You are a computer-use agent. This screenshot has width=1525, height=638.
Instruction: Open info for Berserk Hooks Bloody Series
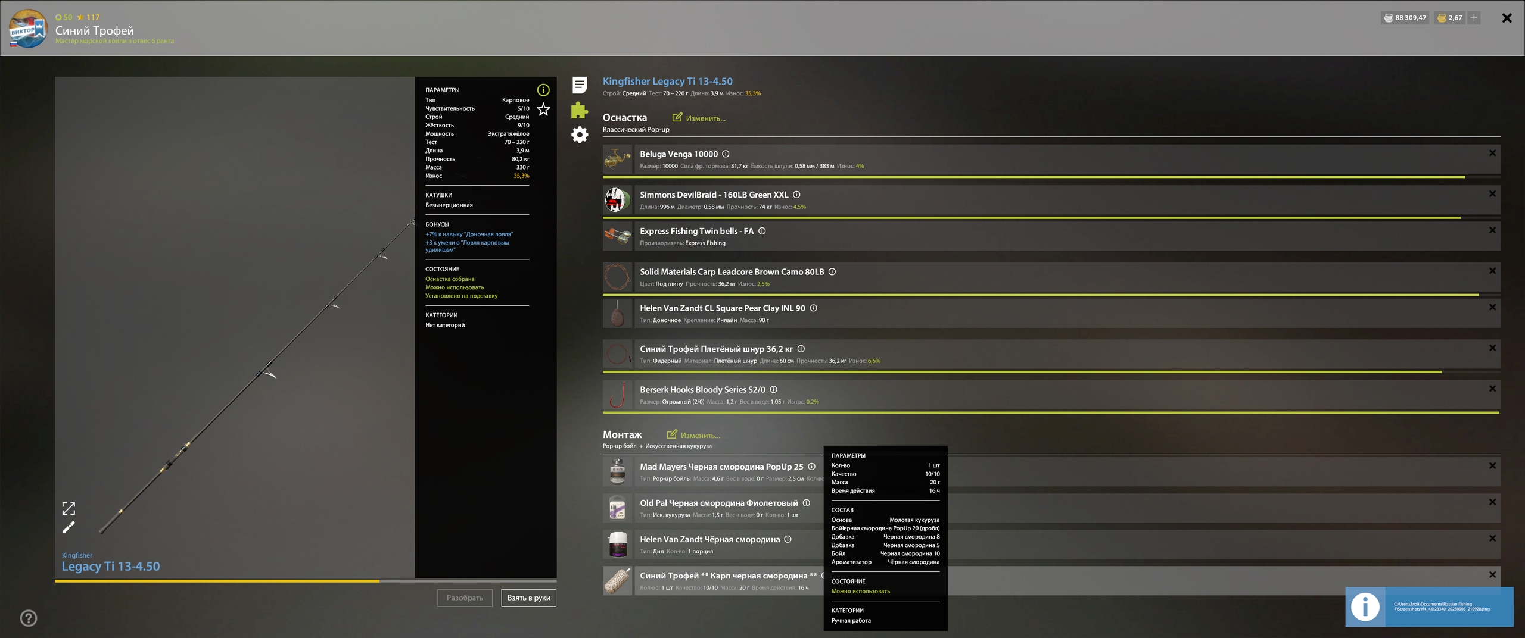(773, 389)
